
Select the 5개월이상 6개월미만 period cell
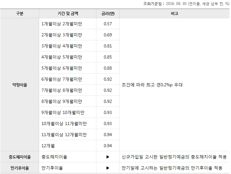point(68,68)
